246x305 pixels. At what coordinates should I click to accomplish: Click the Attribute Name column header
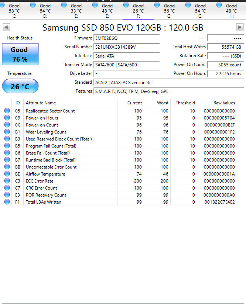(70, 103)
